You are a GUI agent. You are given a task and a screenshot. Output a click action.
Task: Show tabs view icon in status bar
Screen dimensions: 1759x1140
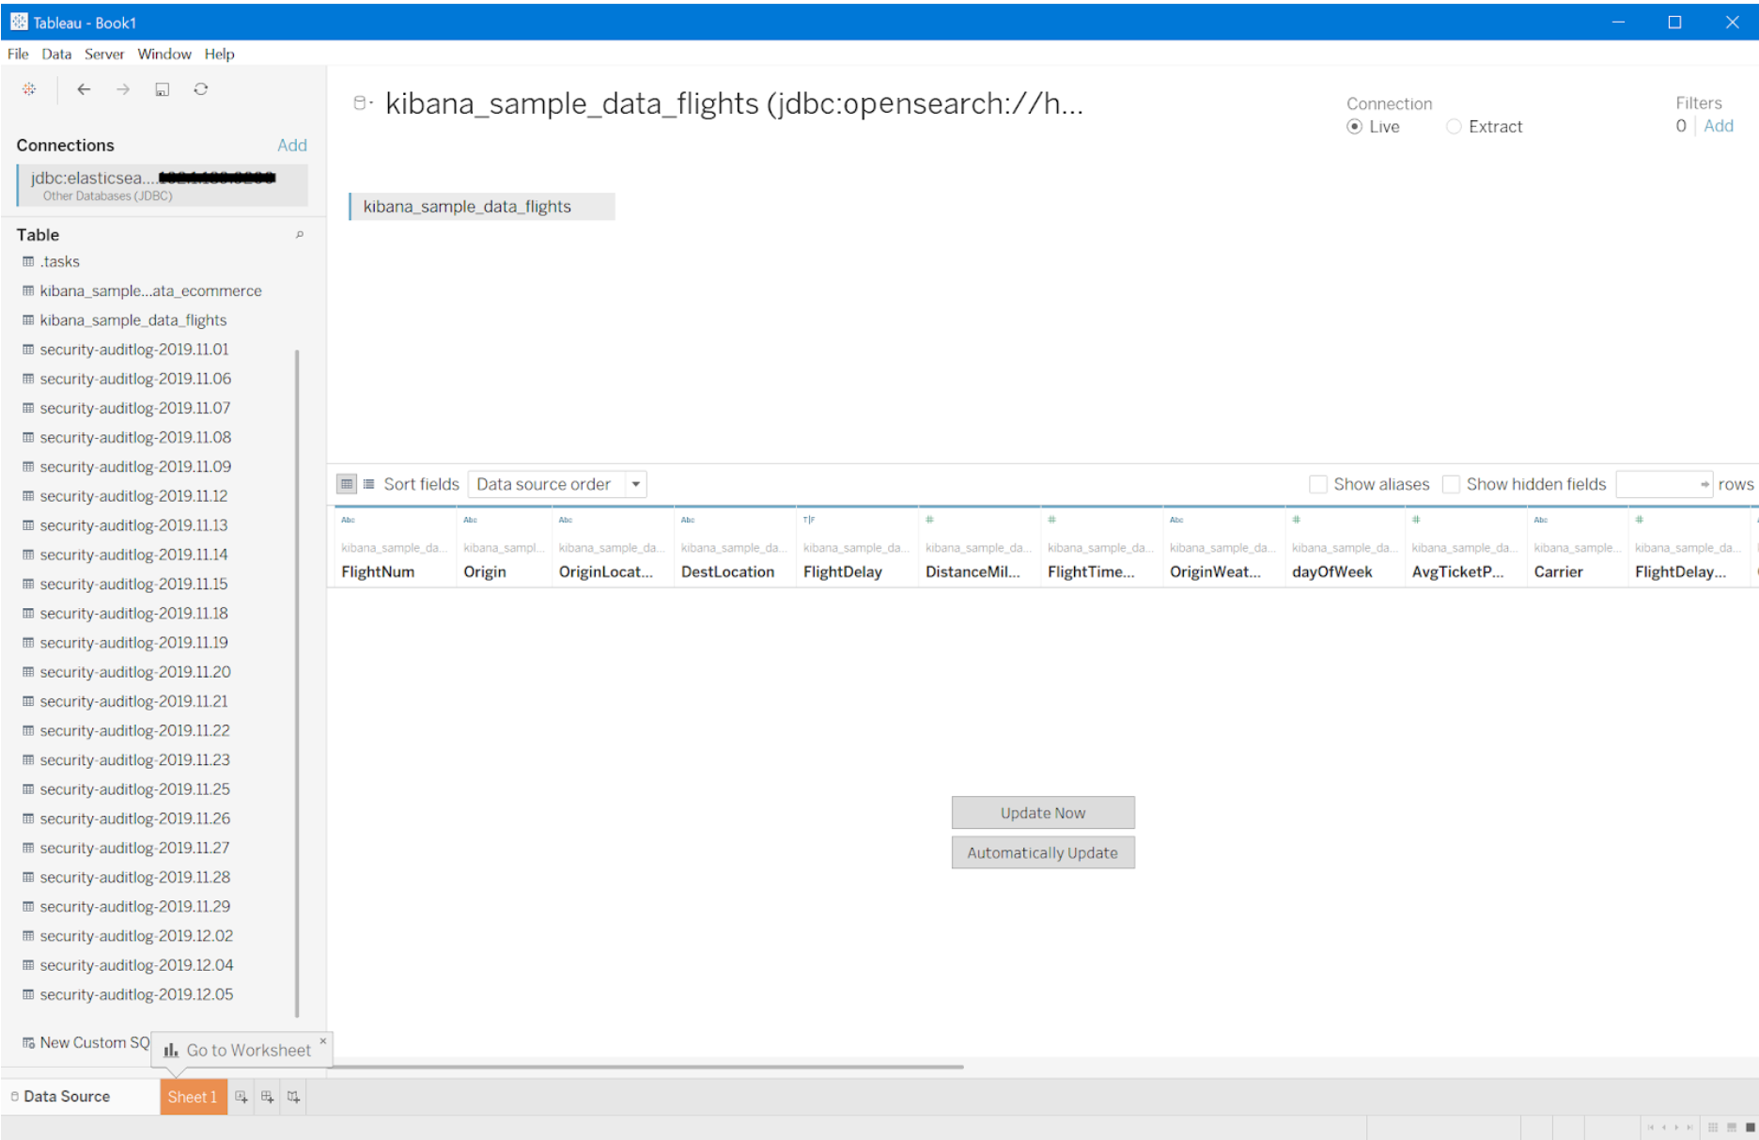click(1750, 1128)
